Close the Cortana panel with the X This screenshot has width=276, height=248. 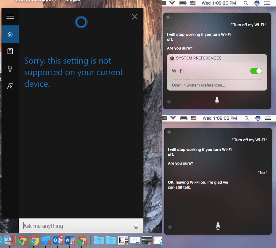[135, 17]
